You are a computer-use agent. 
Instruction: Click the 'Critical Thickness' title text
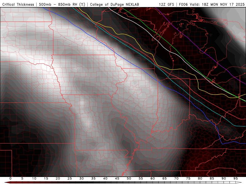18,4
